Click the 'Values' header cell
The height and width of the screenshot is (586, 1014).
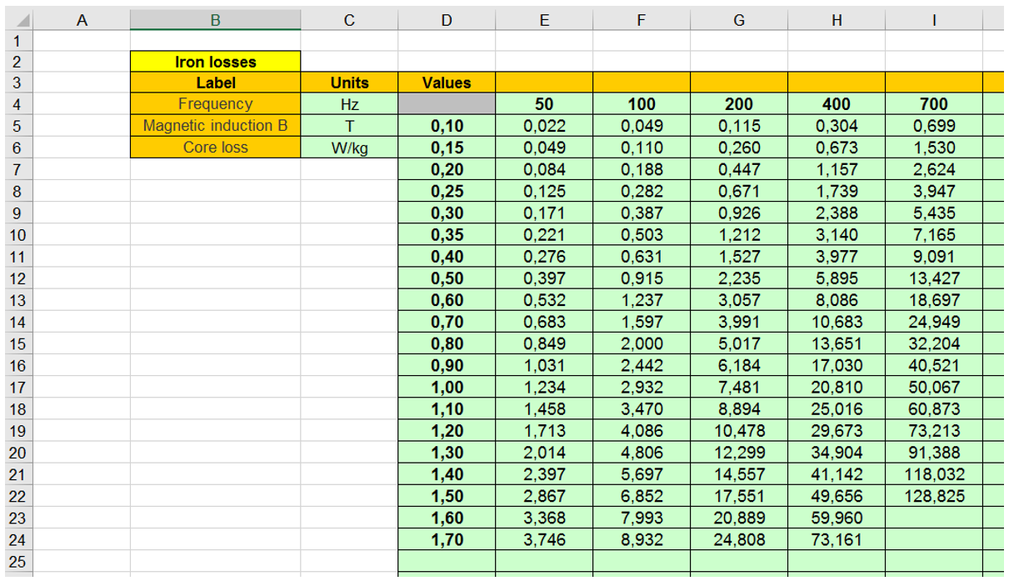447,83
